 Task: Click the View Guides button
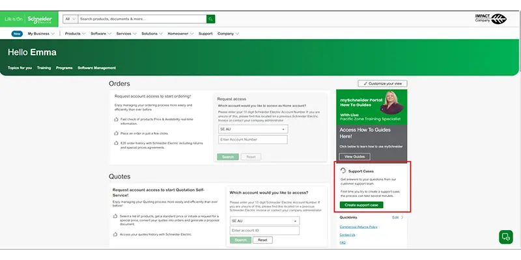354,157
